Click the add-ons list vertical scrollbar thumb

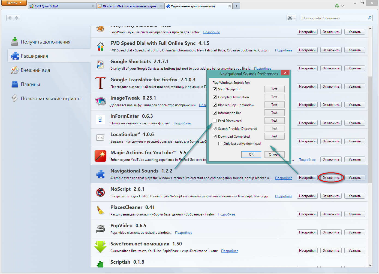click(370, 130)
